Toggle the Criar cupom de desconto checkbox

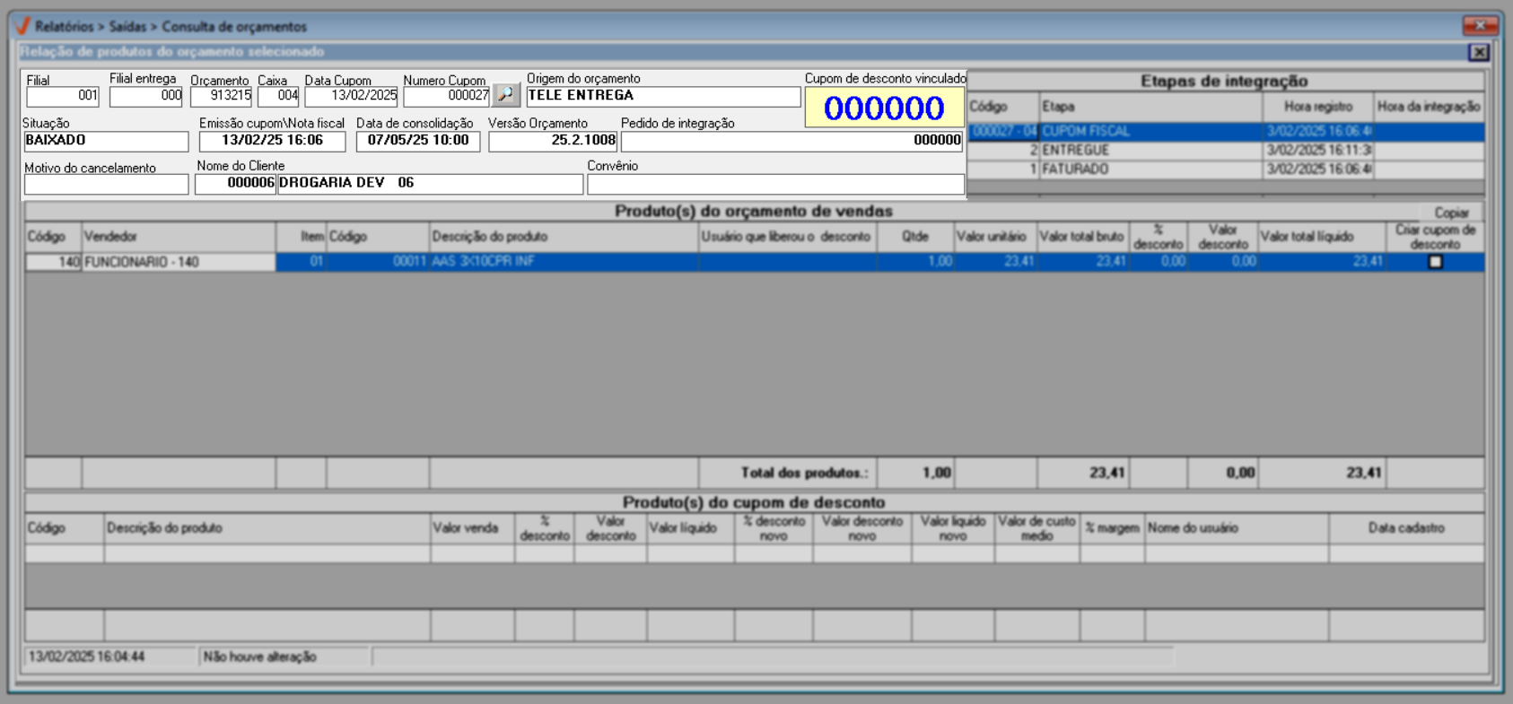1435,262
